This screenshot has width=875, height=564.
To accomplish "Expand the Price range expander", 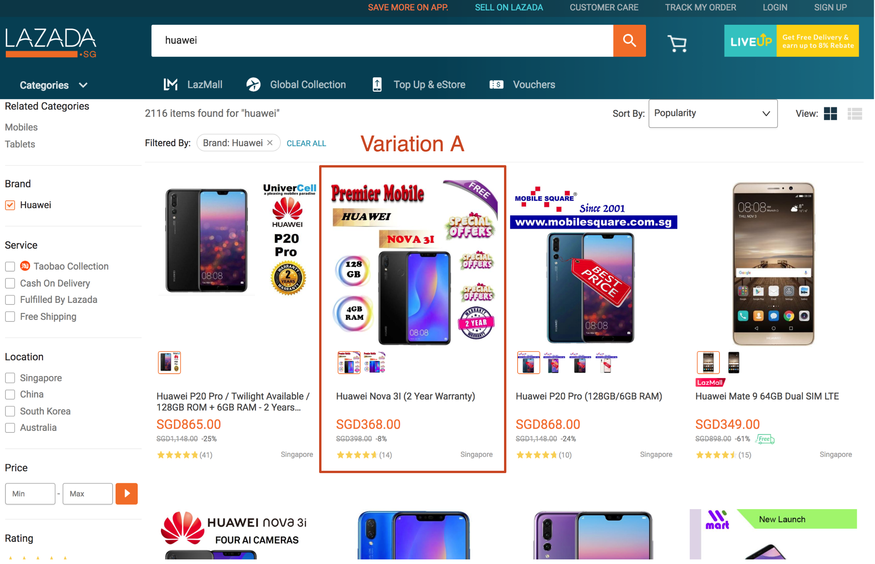I will coord(126,493).
